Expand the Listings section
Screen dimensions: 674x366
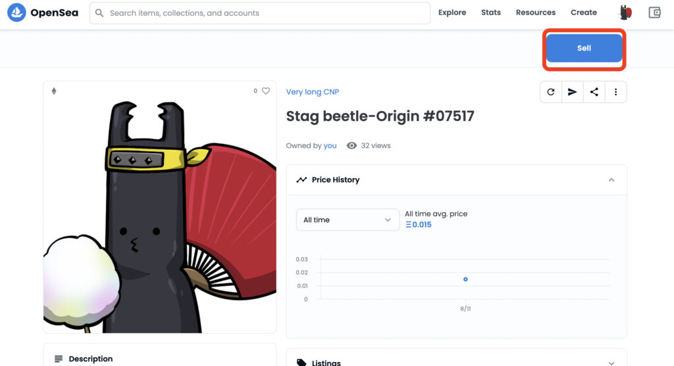click(611, 362)
